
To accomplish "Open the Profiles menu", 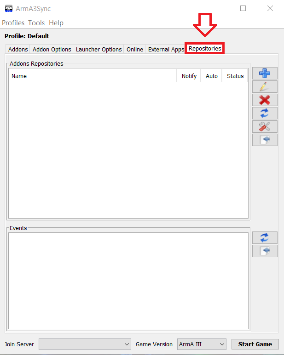I will 13,23.
